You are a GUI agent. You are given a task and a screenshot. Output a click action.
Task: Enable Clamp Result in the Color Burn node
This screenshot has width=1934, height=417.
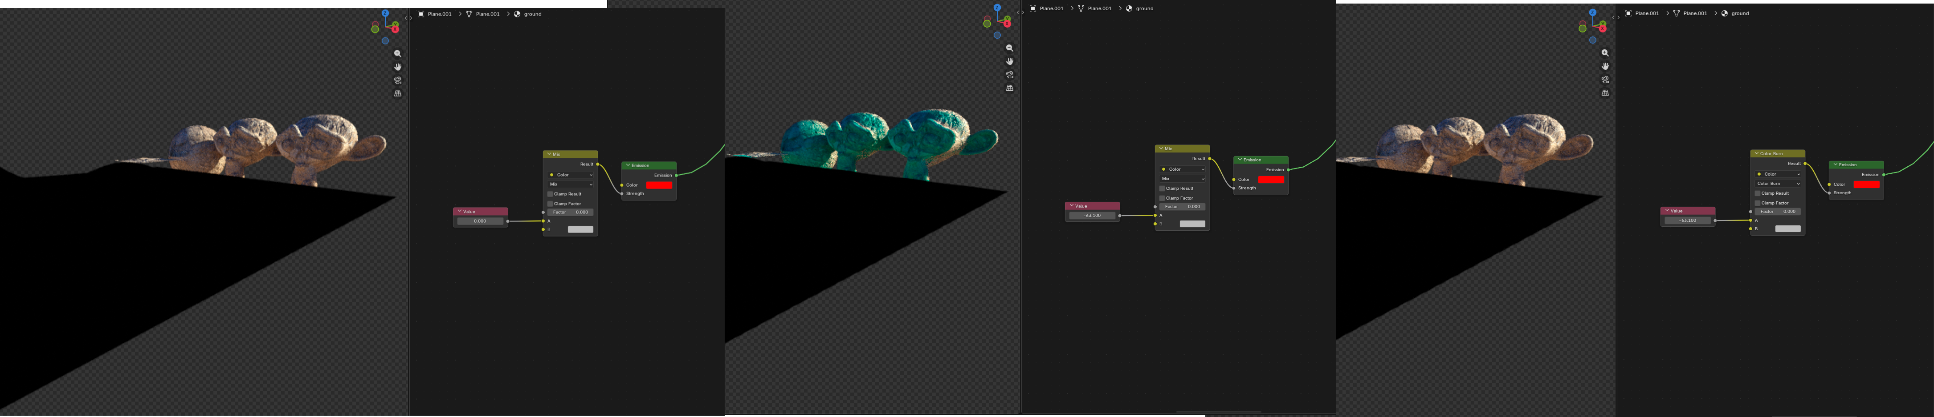[1758, 193]
